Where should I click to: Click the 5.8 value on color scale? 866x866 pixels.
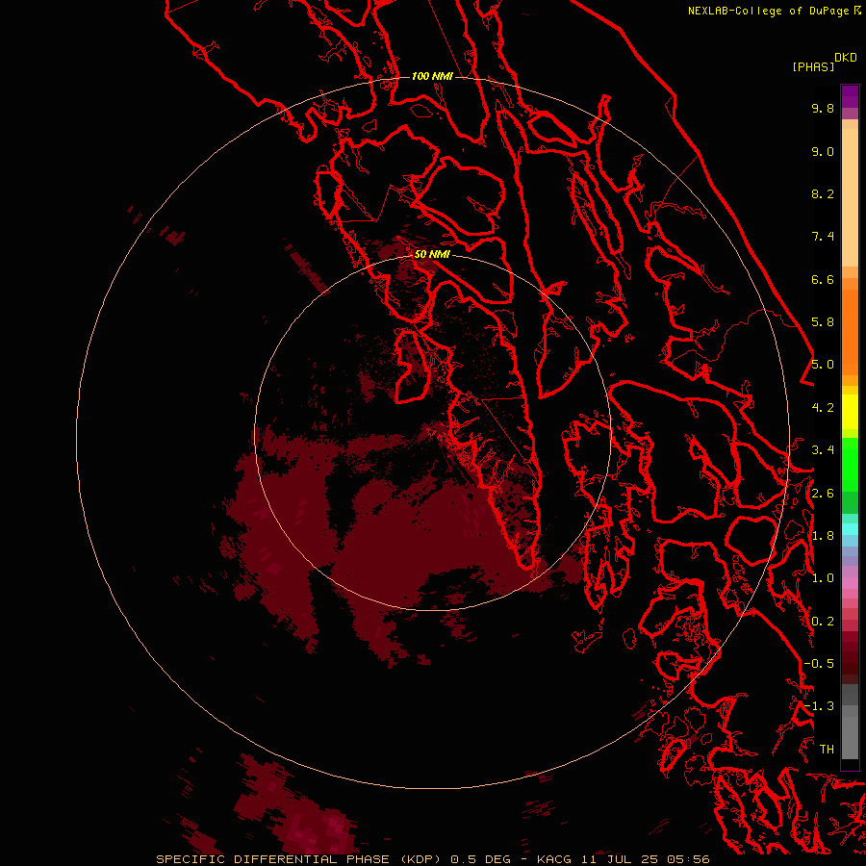point(823,322)
